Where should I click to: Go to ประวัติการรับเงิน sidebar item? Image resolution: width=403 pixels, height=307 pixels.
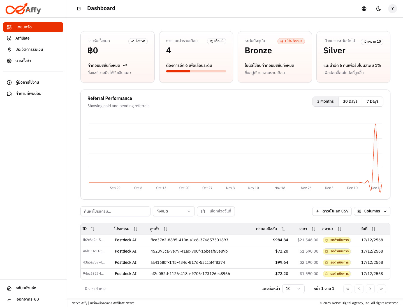point(29,50)
